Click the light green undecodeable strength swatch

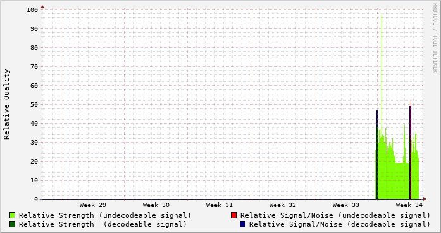click(12, 215)
